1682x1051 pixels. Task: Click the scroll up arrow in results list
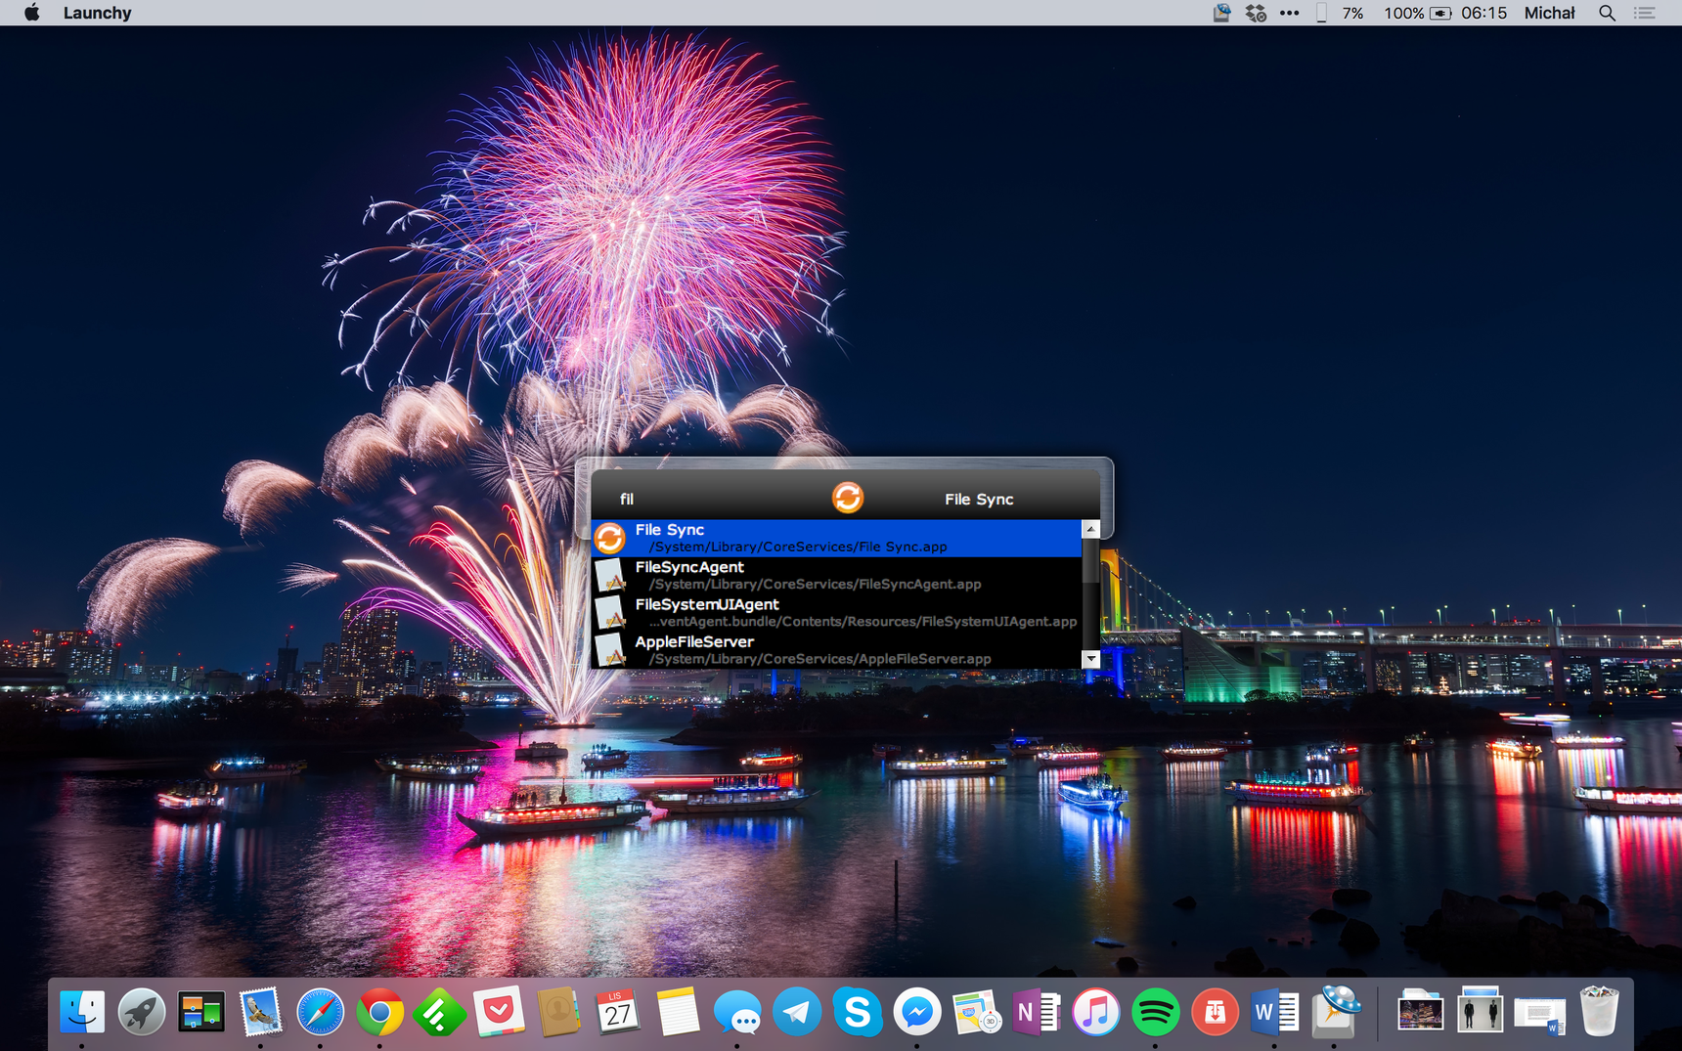tap(1090, 529)
